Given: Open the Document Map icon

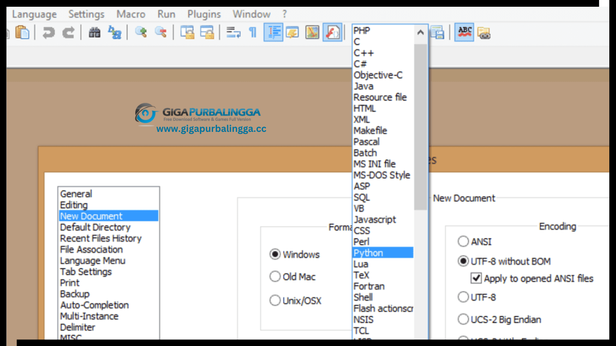Looking at the screenshot, I should click(x=312, y=33).
